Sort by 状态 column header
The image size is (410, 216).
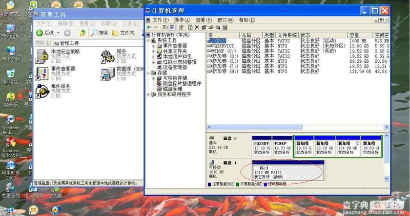tap(323, 35)
